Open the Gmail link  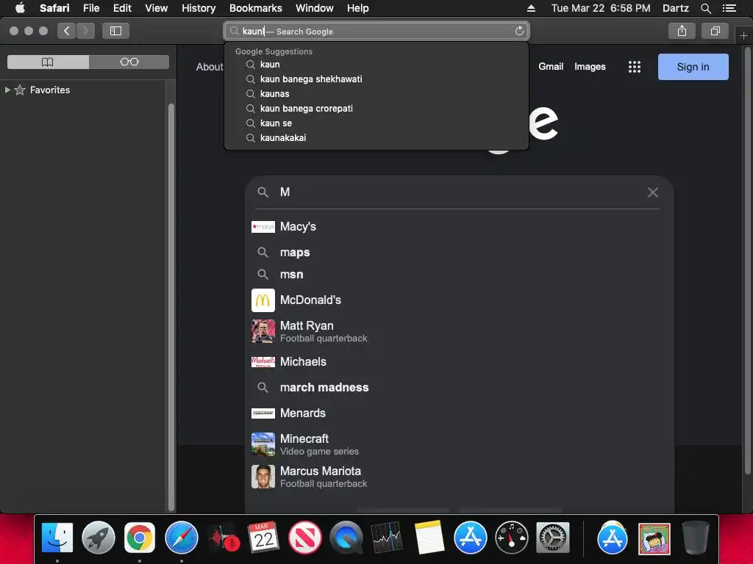coord(551,67)
